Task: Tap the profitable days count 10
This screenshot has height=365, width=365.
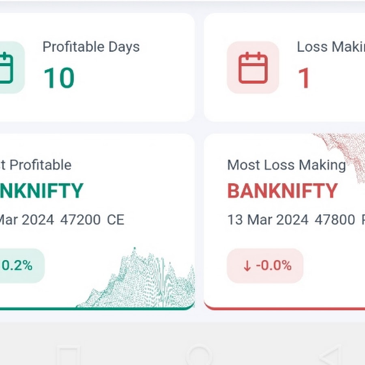Action: click(x=59, y=78)
